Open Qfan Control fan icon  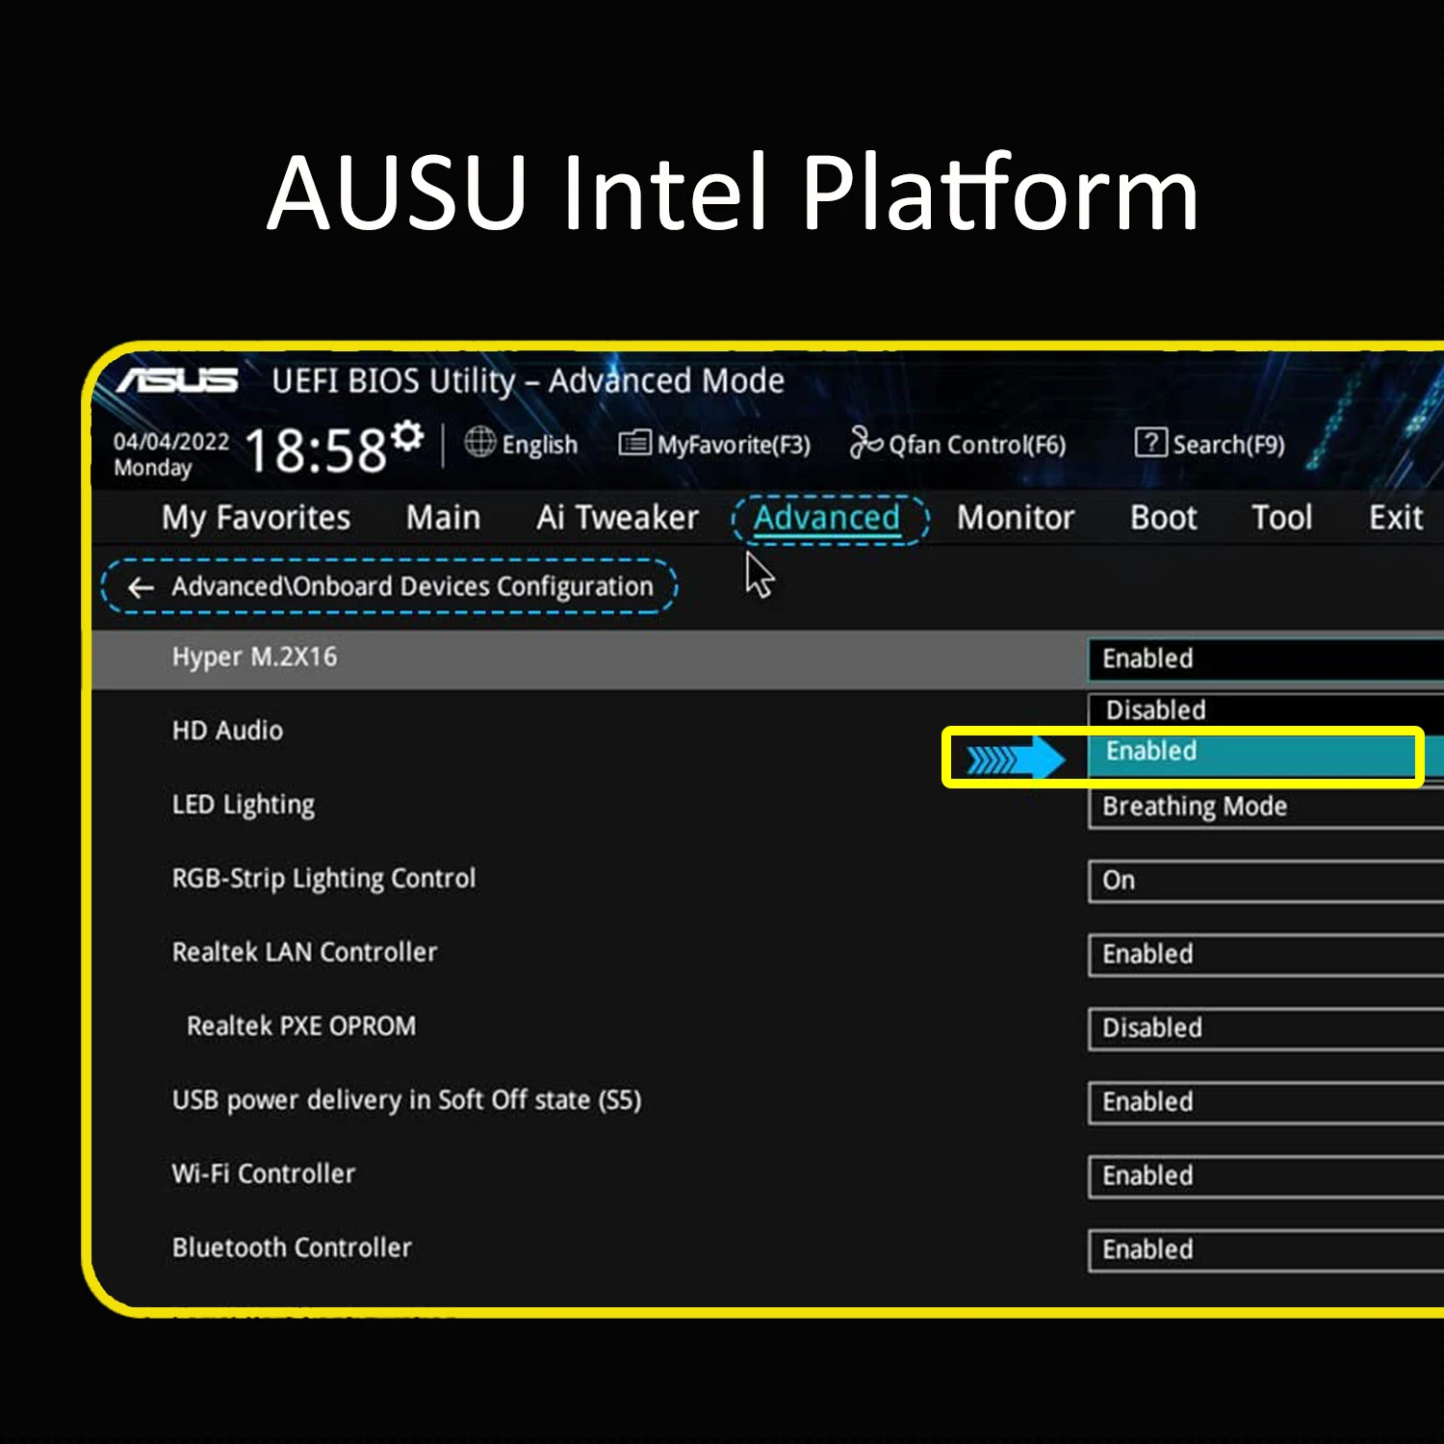pyautogui.click(x=865, y=443)
